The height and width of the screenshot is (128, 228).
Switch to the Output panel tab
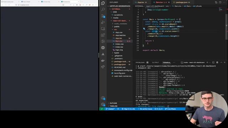tap(155, 63)
